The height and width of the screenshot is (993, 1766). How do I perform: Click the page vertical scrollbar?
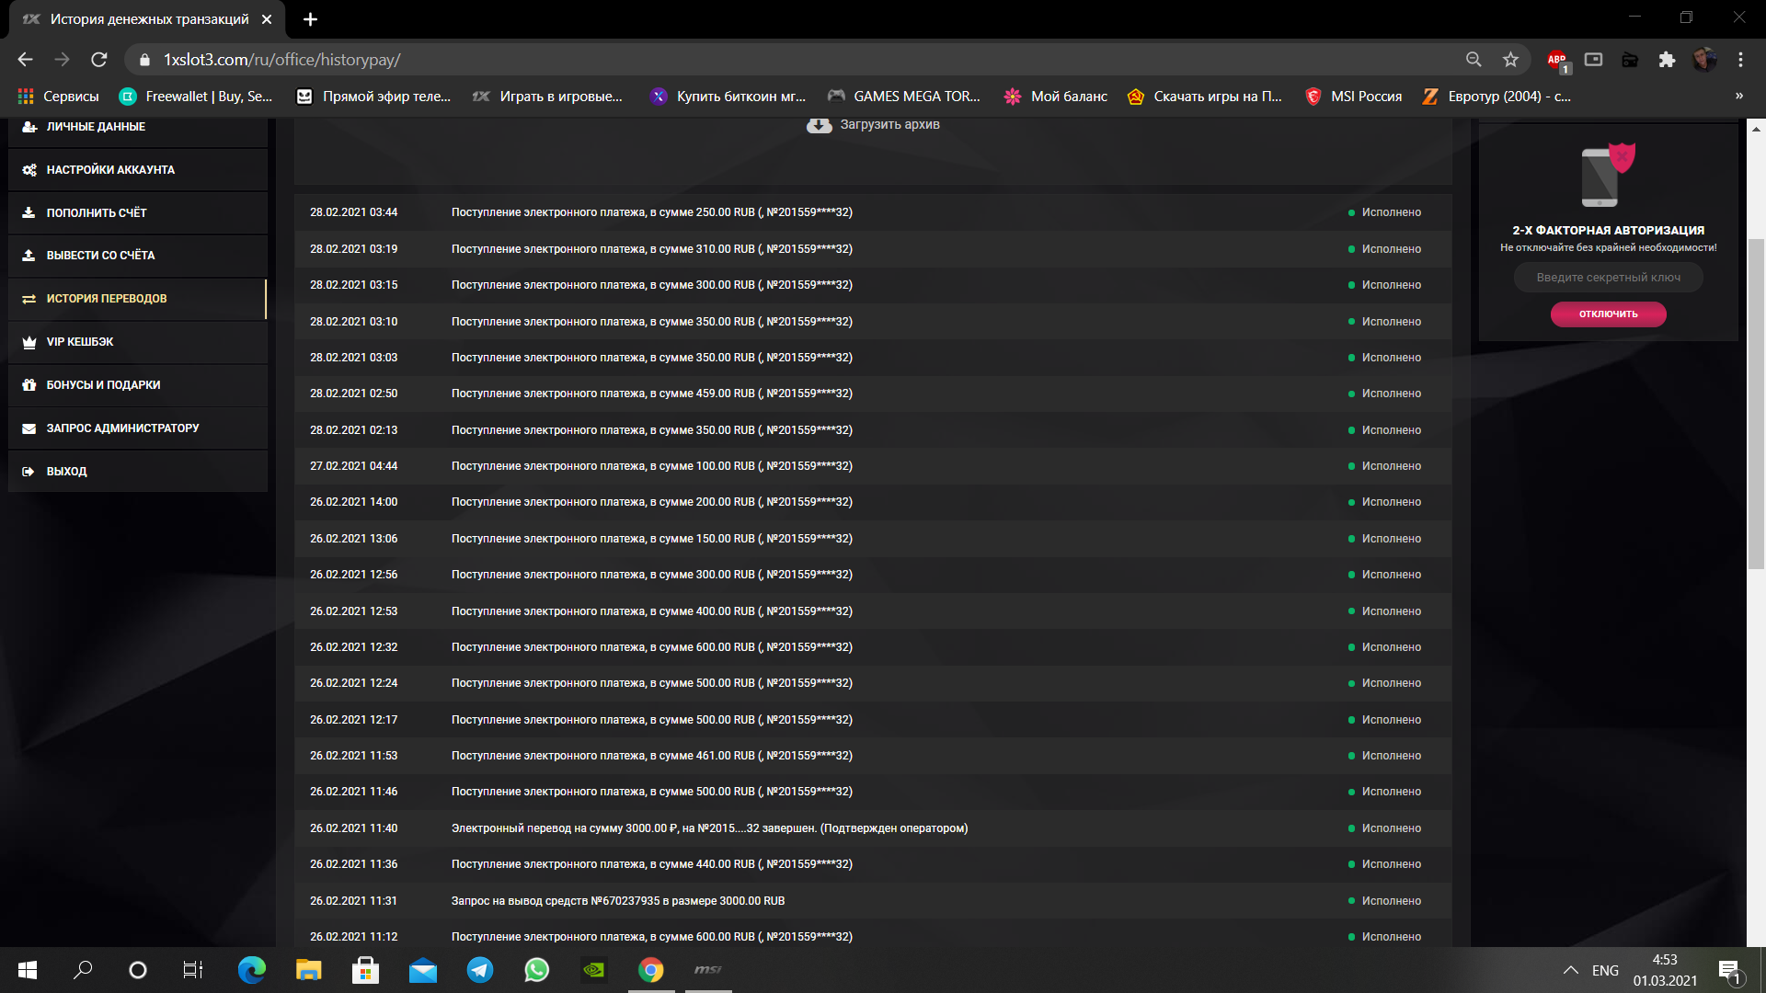coord(1756,405)
